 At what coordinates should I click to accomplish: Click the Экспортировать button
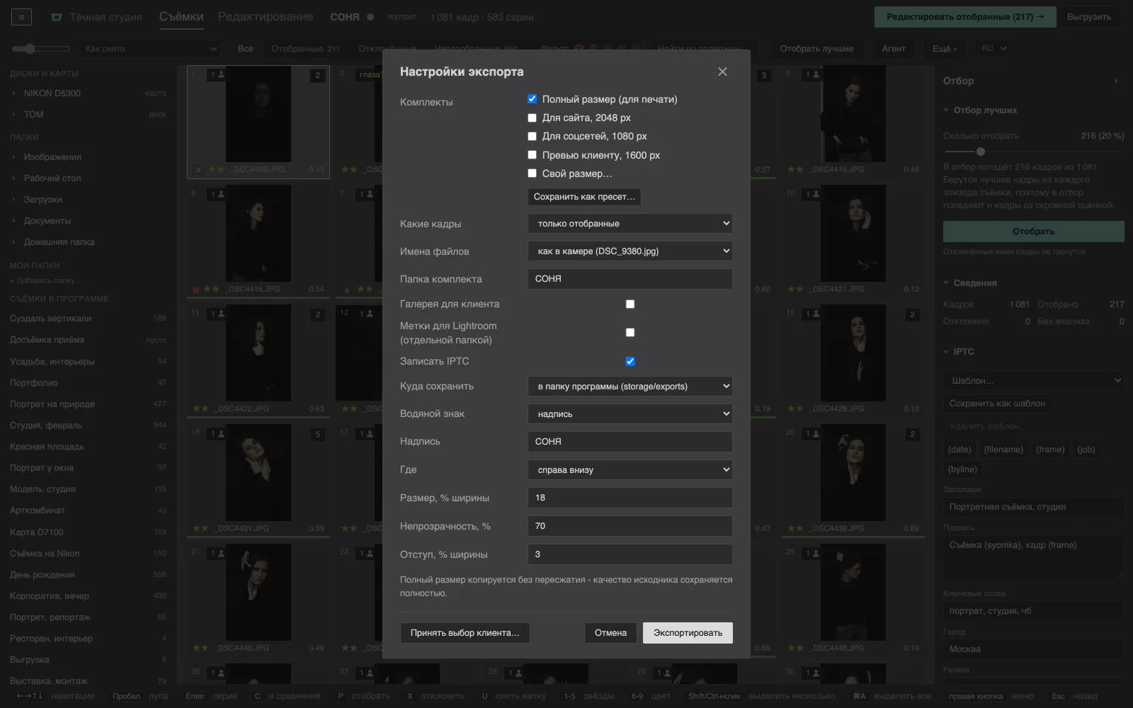click(688, 633)
